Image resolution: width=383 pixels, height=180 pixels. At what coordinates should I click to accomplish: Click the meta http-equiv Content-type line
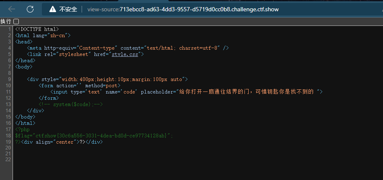click(128, 48)
